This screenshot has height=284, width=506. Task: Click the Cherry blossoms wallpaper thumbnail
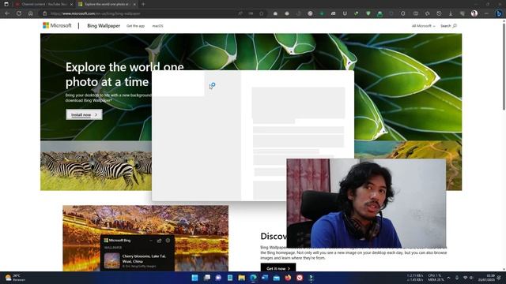(112, 260)
